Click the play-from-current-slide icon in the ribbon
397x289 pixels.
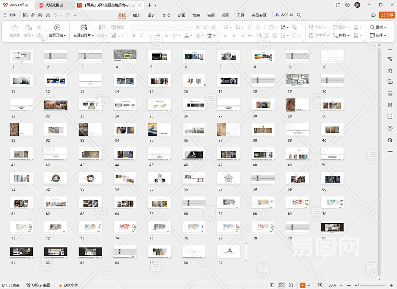click(x=57, y=27)
